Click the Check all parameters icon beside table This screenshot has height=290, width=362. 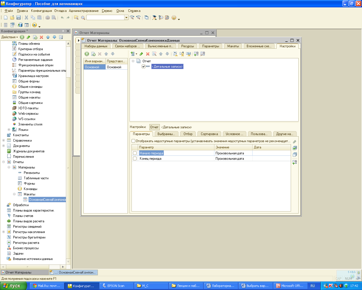pyautogui.click(x=295, y=148)
